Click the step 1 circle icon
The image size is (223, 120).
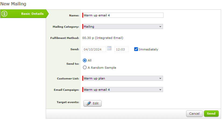[4, 14]
